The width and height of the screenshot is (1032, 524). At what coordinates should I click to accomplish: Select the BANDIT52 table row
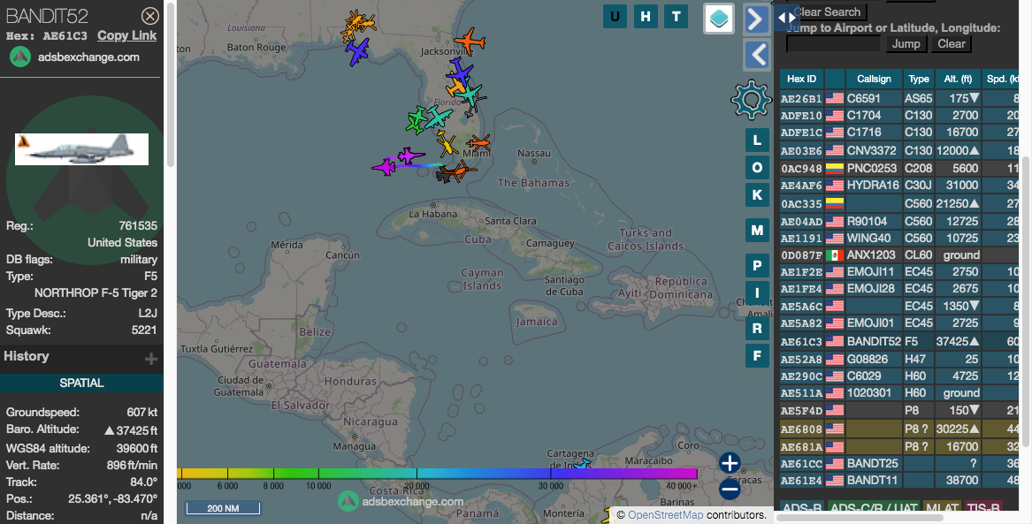click(x=899, y=342)
